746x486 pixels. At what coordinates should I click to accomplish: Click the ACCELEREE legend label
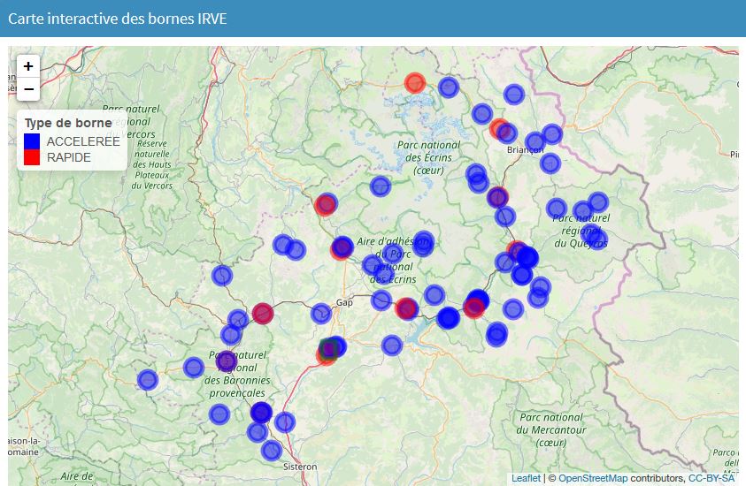pos(83,140)
